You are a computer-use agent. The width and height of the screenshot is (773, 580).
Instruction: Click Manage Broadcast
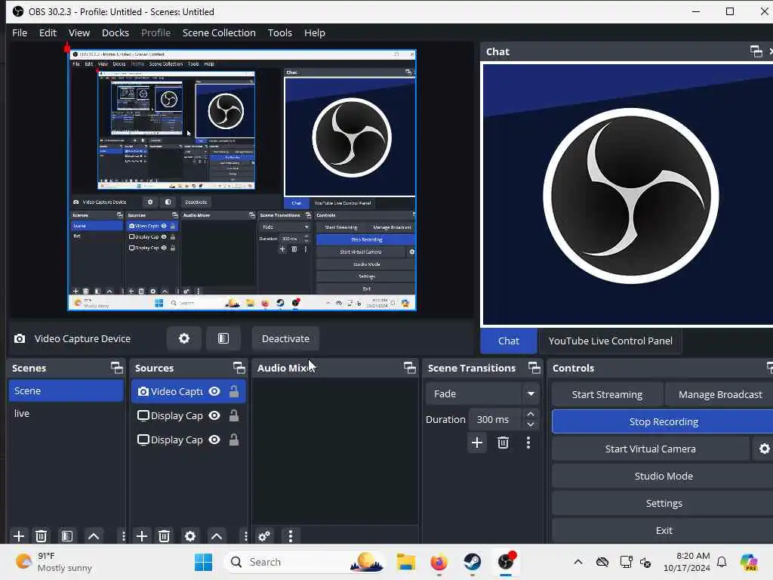[x=719, y=394]
